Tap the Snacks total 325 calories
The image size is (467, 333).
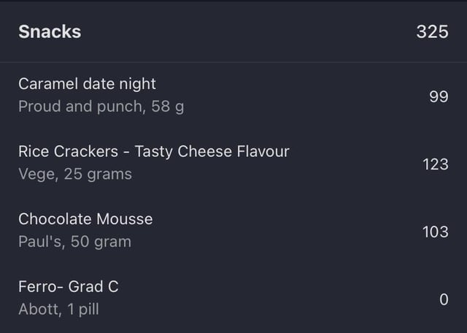pyautogui.click(x=432, y=31)
